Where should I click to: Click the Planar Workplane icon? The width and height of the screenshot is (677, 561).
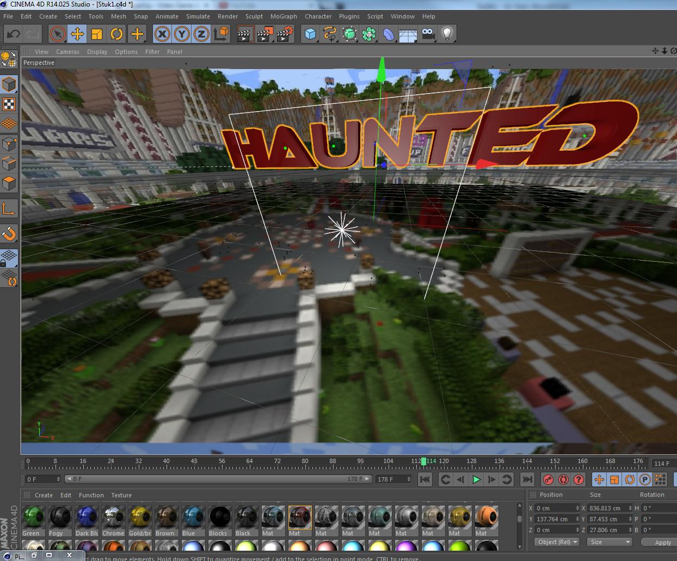click(9, 278)
